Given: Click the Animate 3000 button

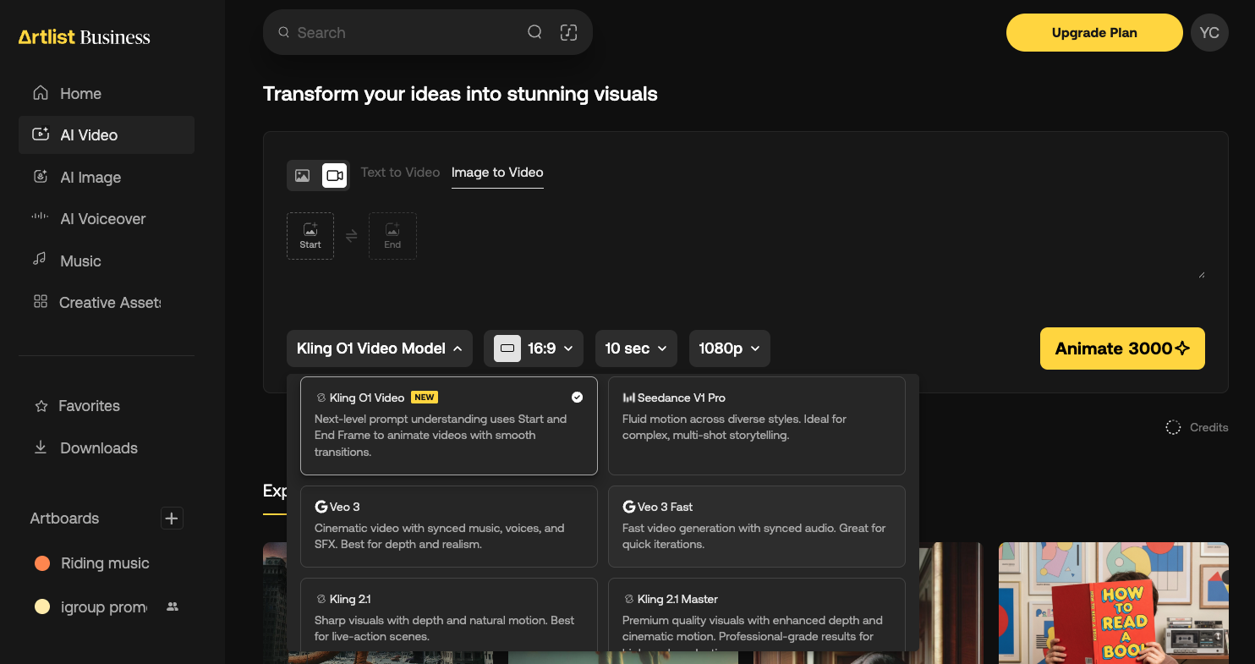Looking at the screenshot, I should click(x=1122, y=348).
